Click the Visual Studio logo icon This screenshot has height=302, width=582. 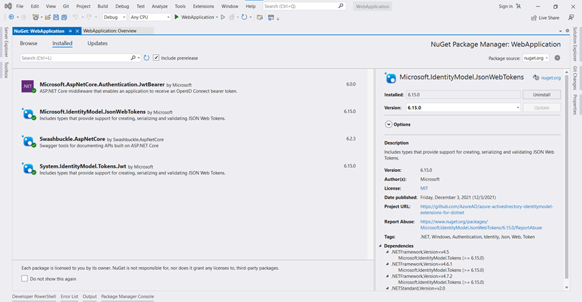tap(8, 6)
